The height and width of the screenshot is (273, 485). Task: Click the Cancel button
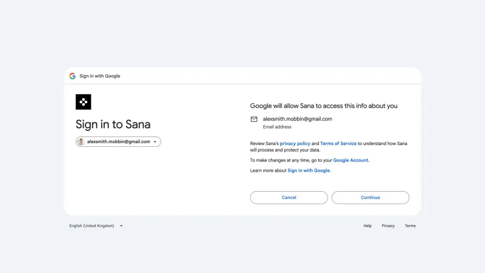(x=289, y=198)
